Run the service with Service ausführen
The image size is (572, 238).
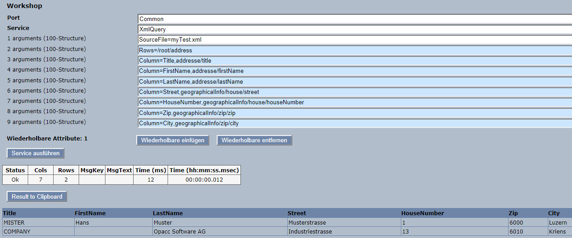click(36, 153)
